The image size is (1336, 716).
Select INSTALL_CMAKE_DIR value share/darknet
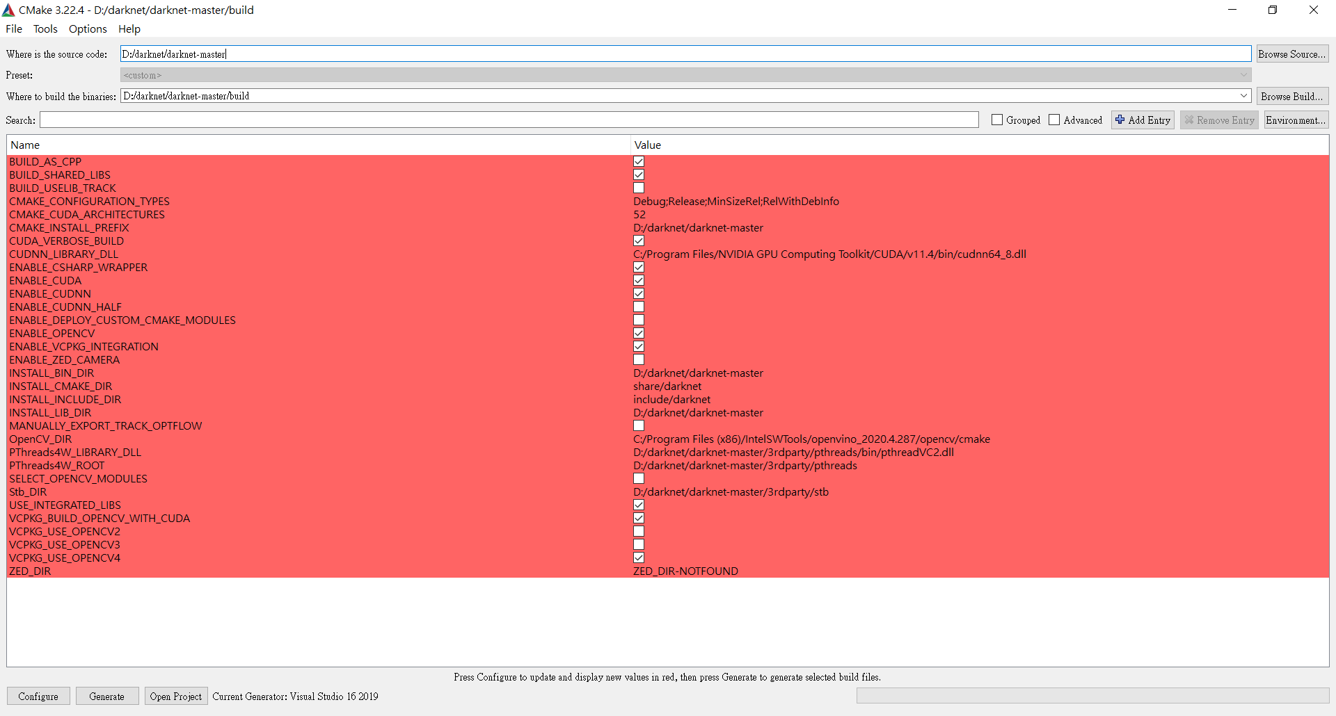pos(667,387)
